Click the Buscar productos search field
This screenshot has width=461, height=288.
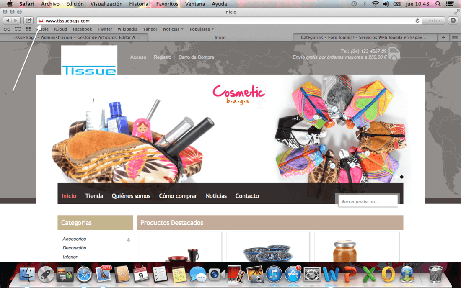(368, 201)
